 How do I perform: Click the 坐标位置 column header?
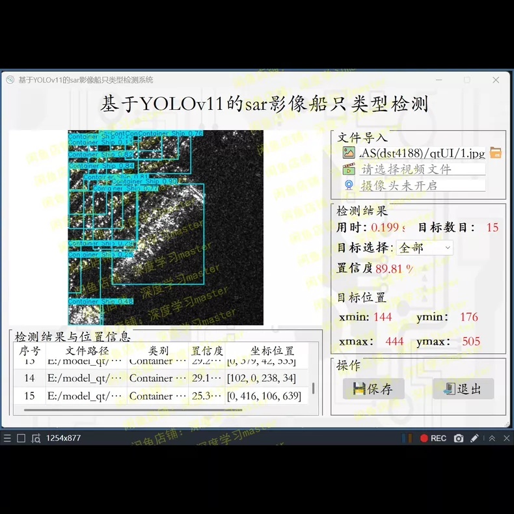(272, 351)
